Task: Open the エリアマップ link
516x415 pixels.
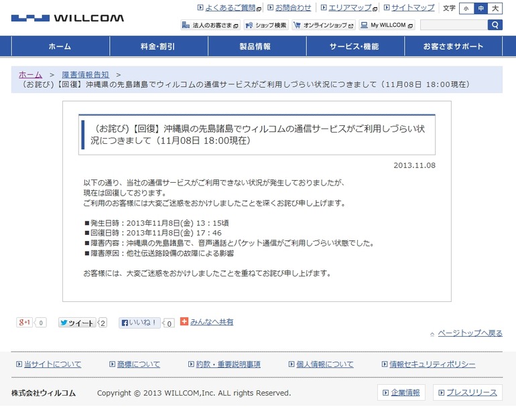Action: pos(350,7)
